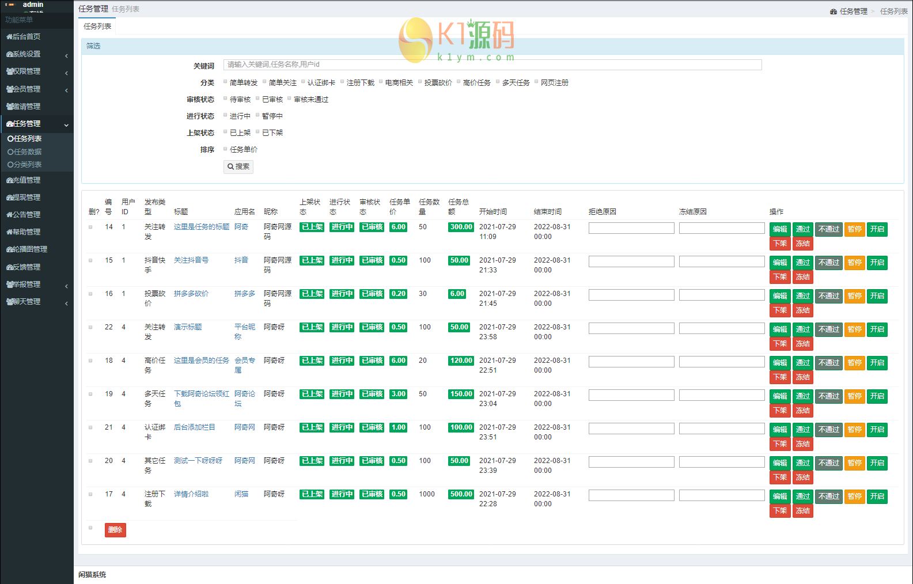Screen dimensions: 913x584
Task: Click the circle icon beside 任务数据
Action: (10, 152)
